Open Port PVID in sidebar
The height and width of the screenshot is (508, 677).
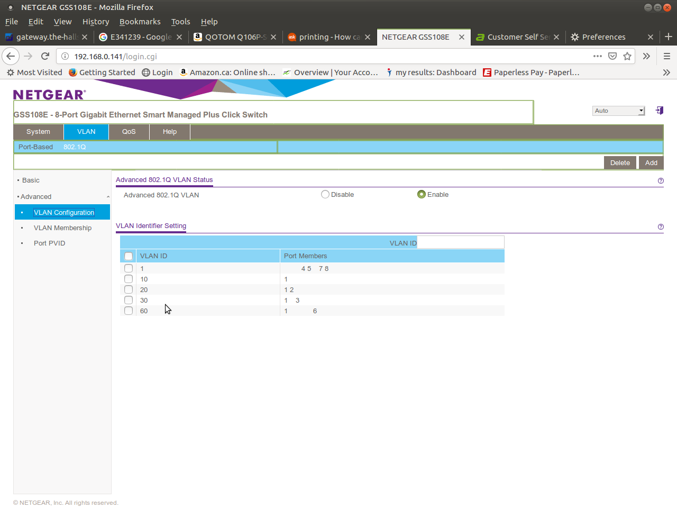click(x=49, y=243)
